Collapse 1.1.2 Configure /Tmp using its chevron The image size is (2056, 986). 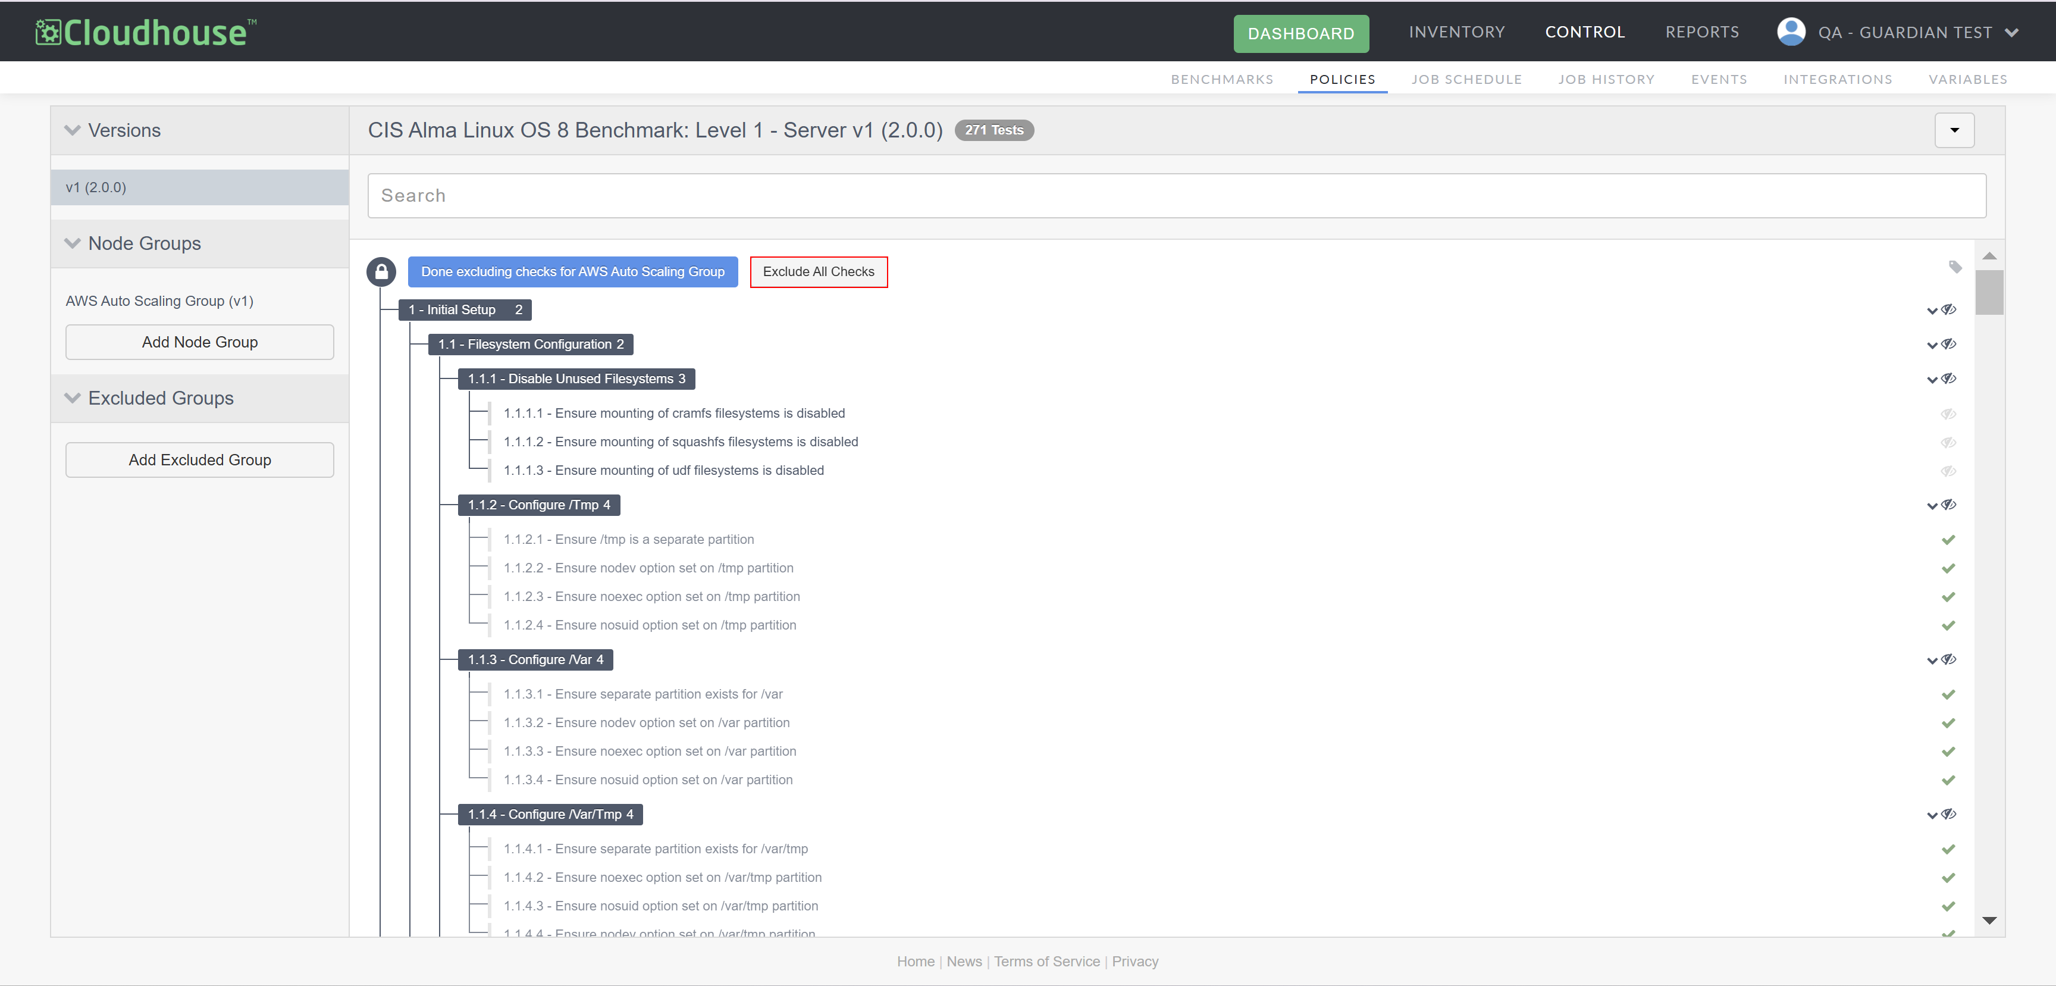(1932, 506)
